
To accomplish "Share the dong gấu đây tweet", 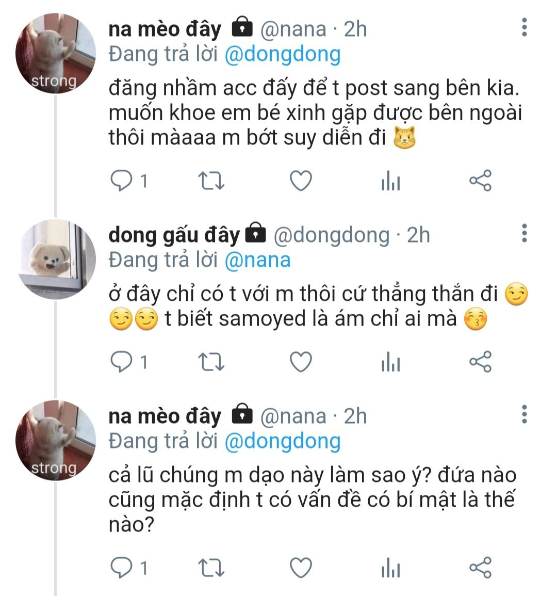I will 480,362.
